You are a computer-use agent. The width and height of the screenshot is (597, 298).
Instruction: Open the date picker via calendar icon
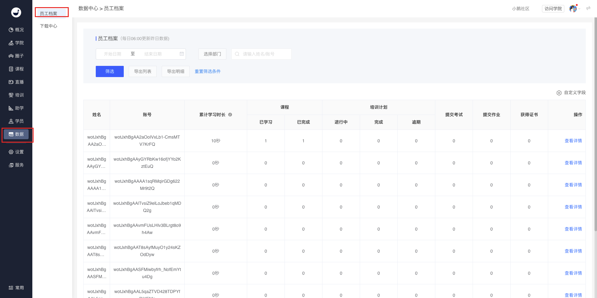[x=182, y=54]
